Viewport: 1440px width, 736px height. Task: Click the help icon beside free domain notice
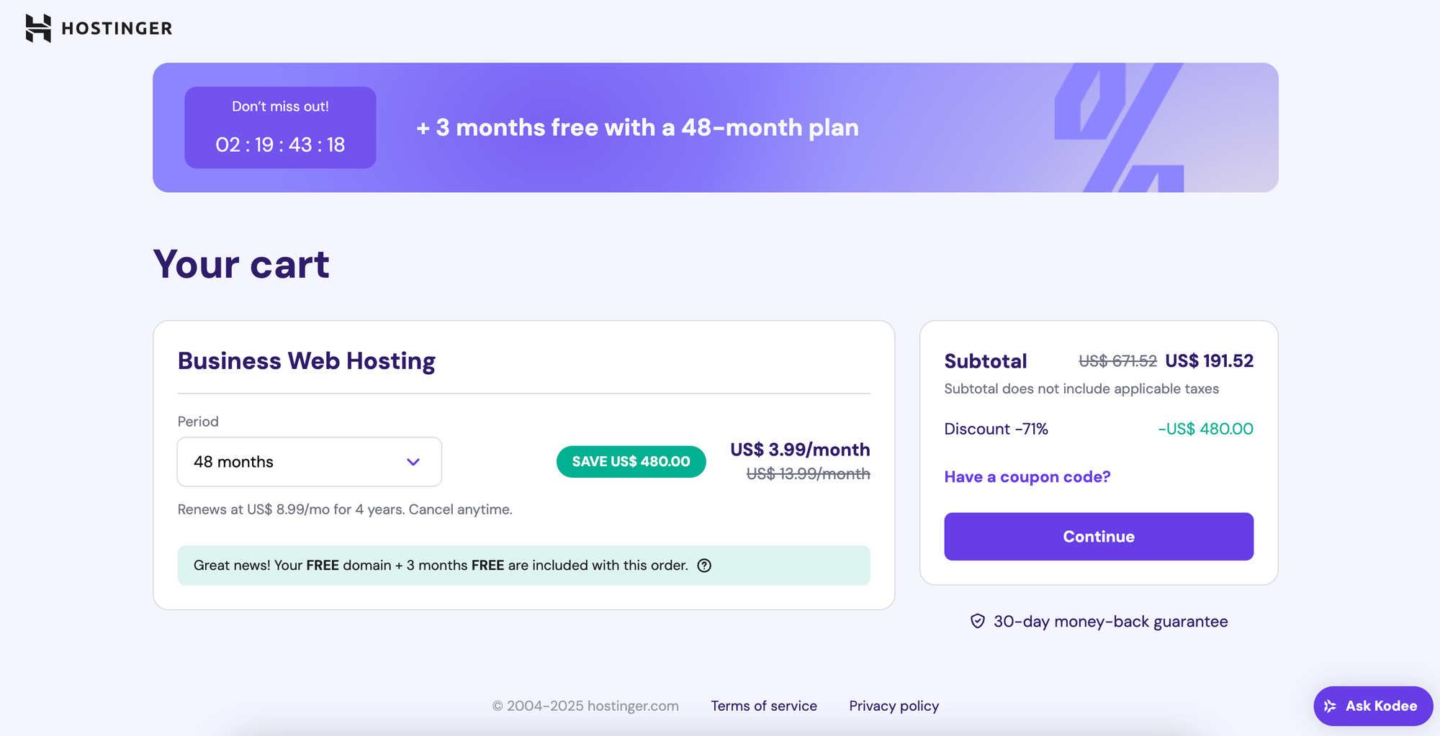click(704, 565)
